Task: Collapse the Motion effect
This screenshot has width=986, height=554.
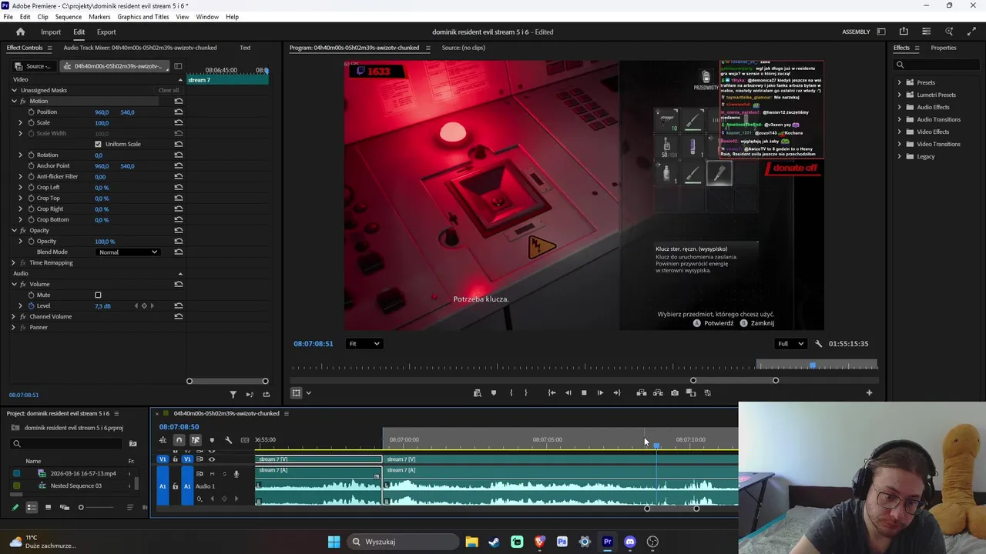Action: coord(14,102)
